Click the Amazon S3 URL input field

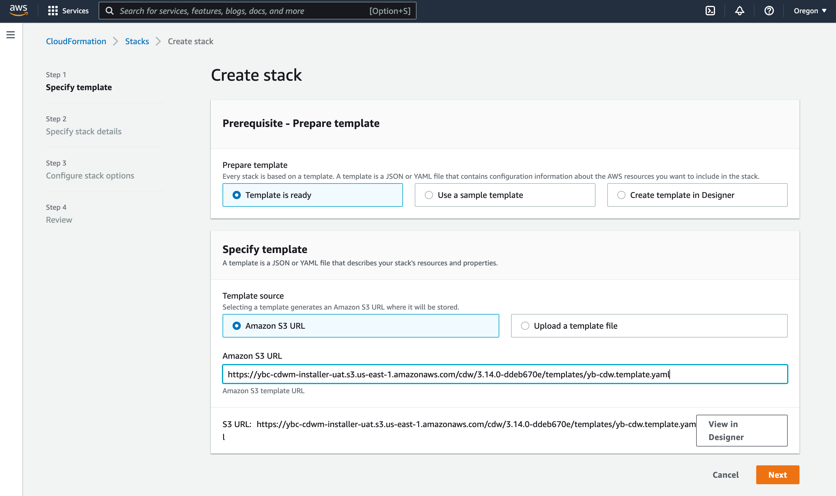pos(505,374)
